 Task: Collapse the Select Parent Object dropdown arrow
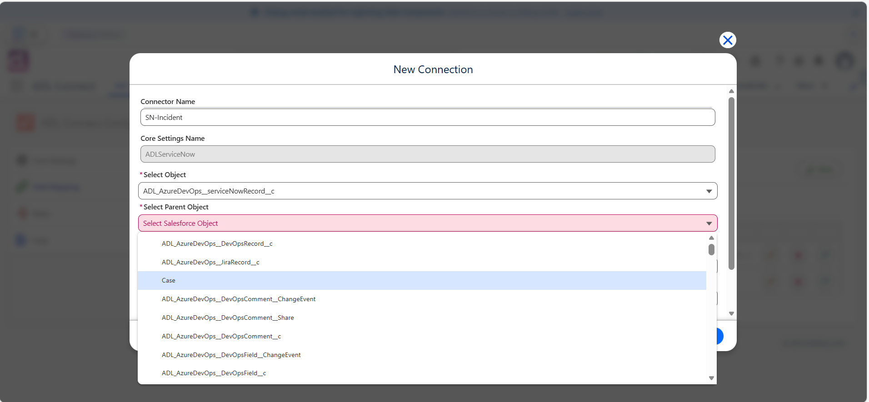click(x=709, y=223)
